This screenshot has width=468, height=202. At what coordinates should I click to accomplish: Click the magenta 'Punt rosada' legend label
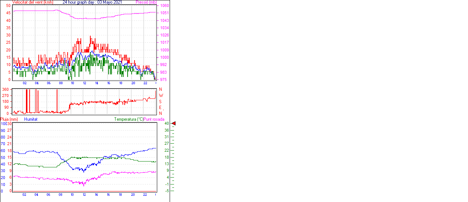pos(154,119)
